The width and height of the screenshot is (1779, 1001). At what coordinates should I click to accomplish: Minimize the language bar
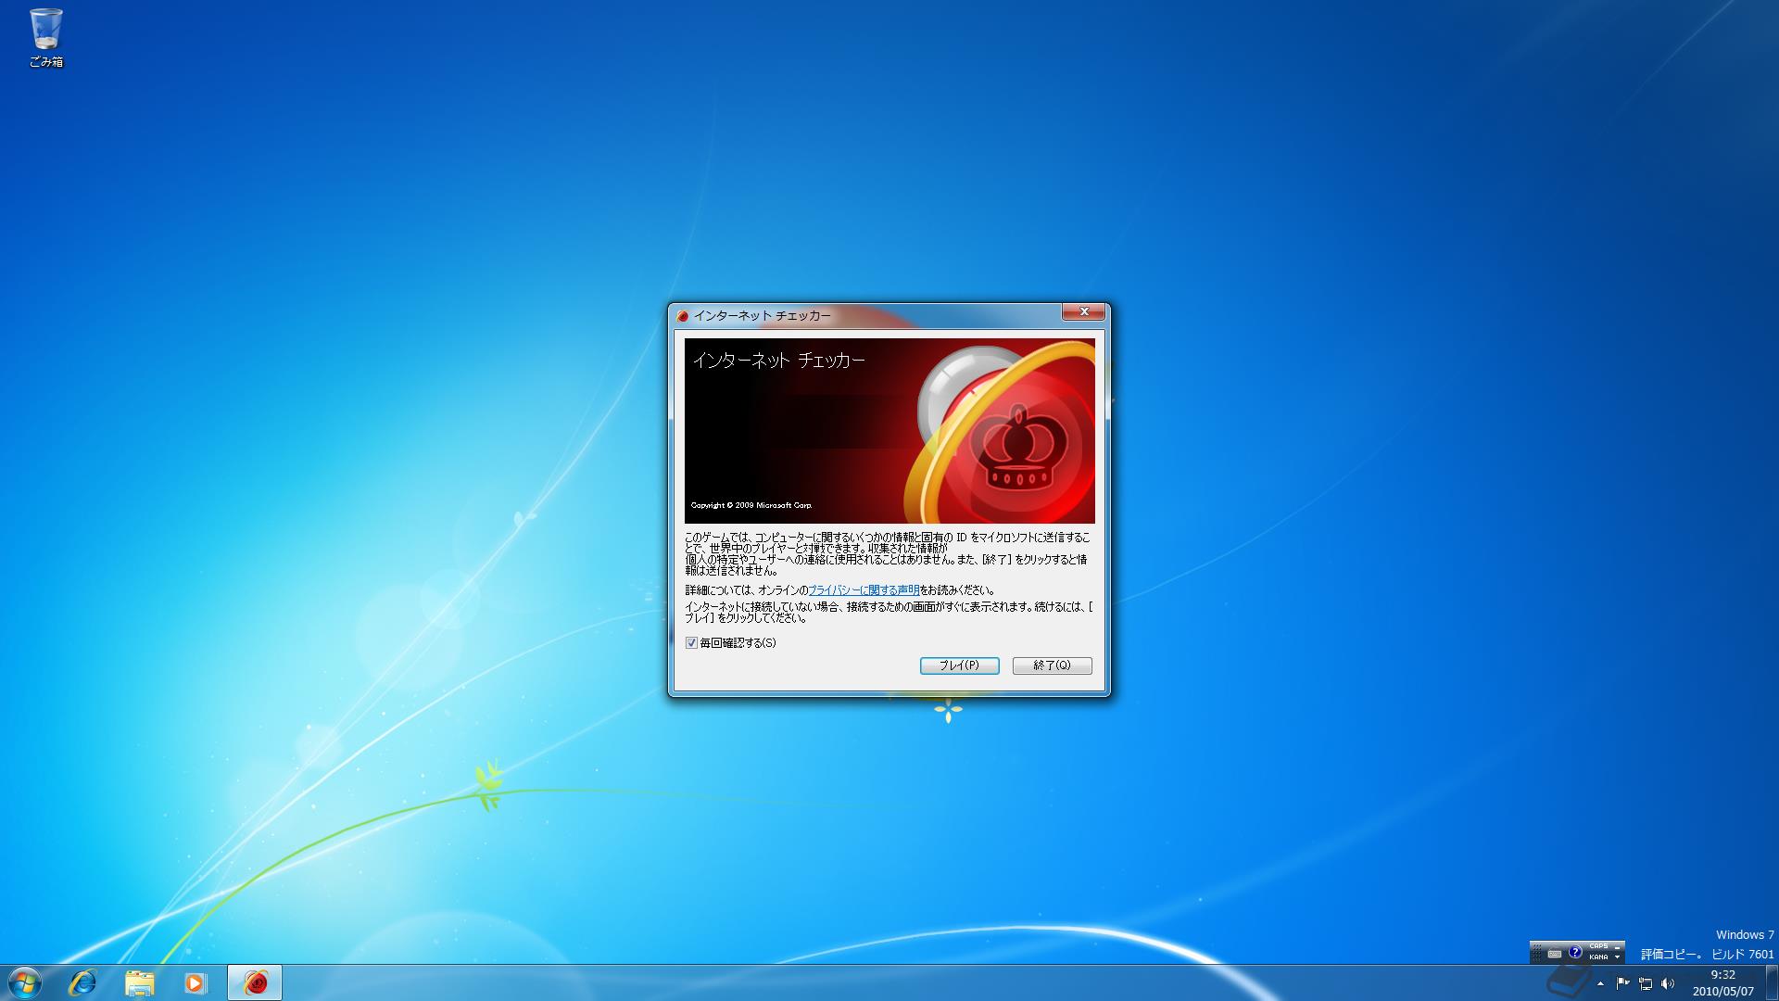1617,947
